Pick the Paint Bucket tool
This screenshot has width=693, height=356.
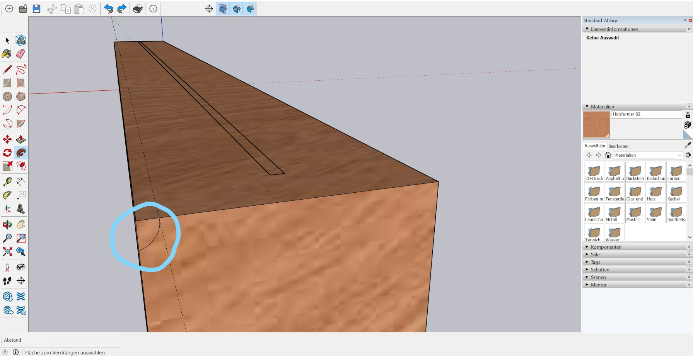[x=7, y=54]
